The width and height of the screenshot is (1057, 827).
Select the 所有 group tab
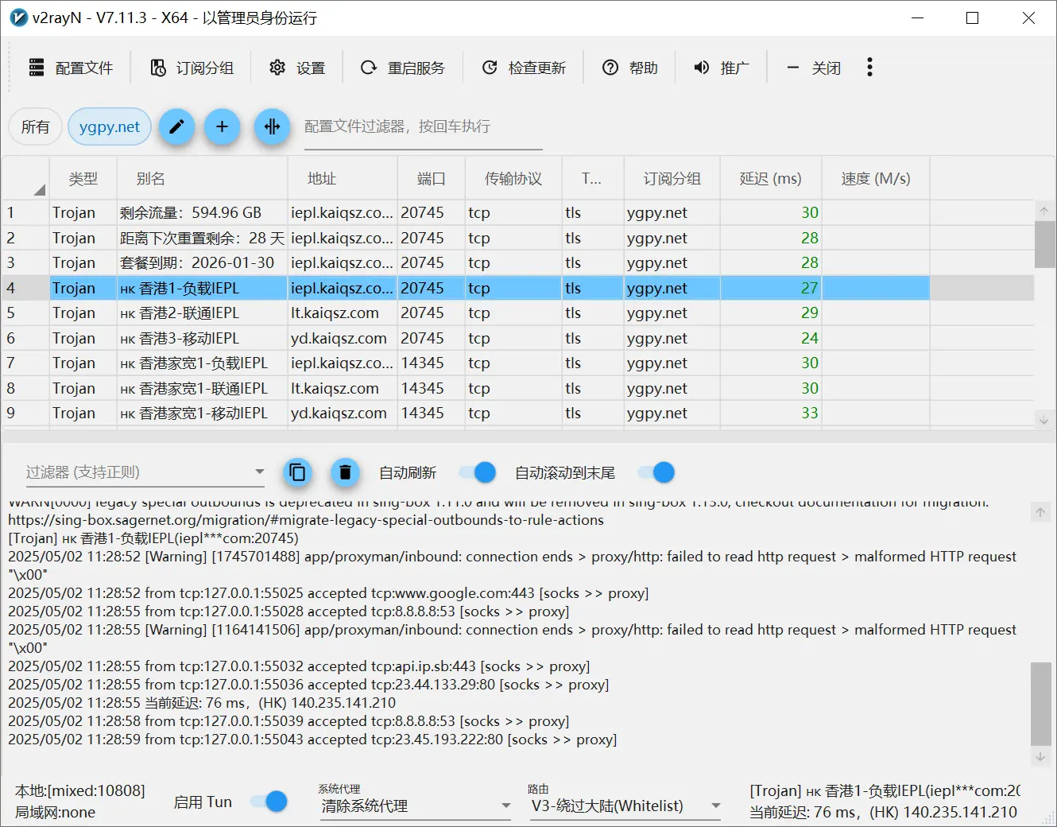click(35, 126)
